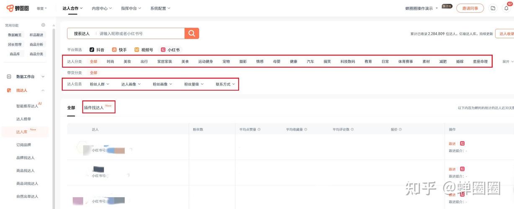
Task: Click the 跟进 link in first row
Action: coord(452,143)
